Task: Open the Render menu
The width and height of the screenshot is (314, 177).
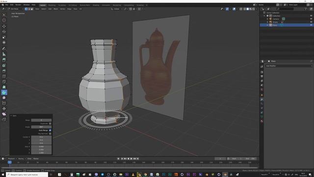Action: (18, 5)
